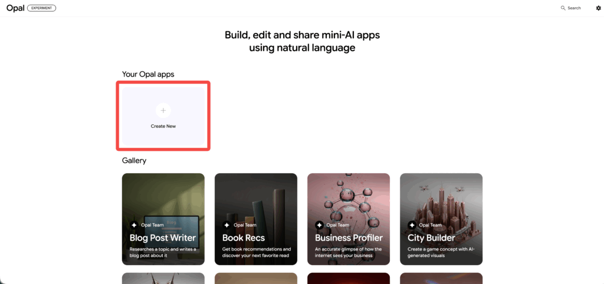604x284 pixels.
Task: Select the EXPERIMENT badge next to Opal
Action: (41, 8)
